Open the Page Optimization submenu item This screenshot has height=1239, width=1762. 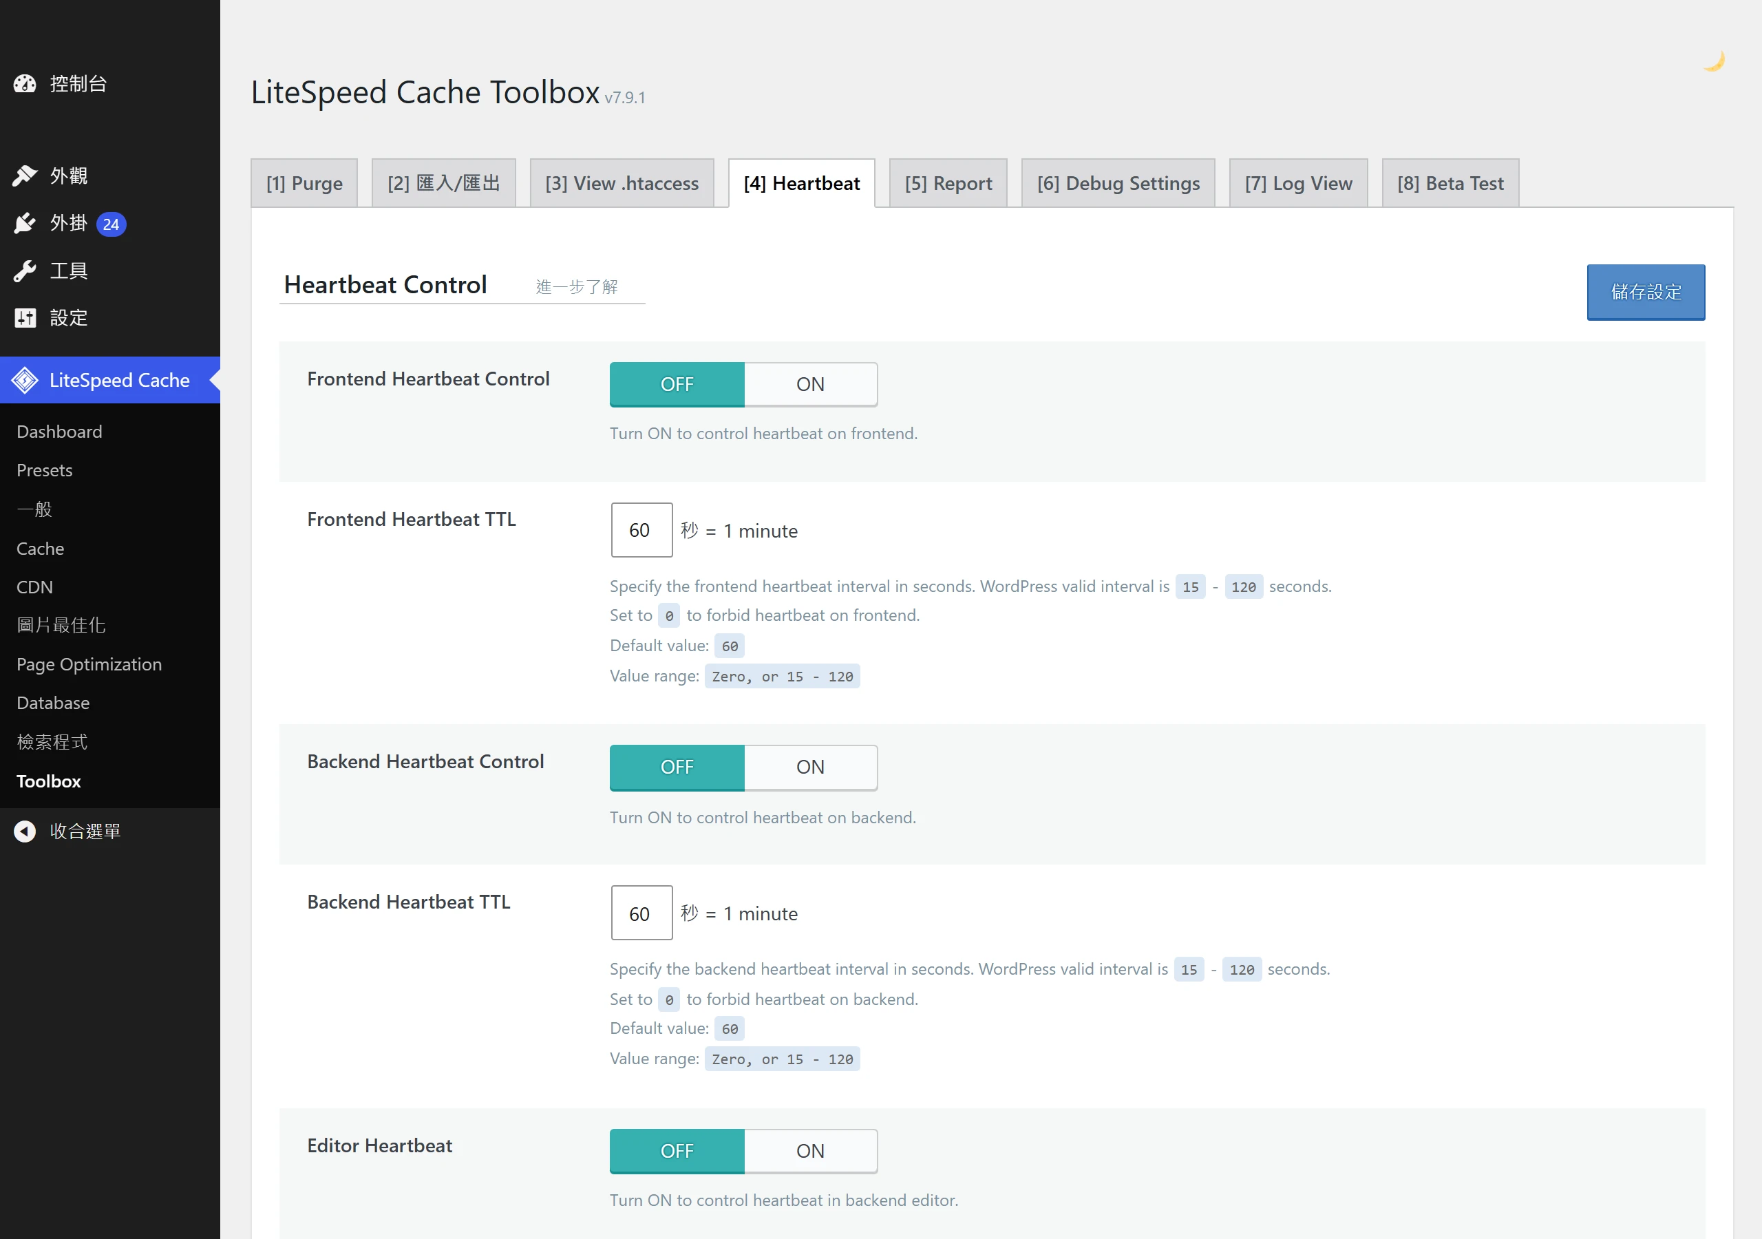(x=89, y=665)
